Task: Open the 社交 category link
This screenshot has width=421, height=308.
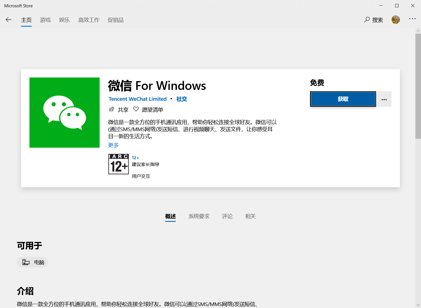Action: tap(182, 99)
